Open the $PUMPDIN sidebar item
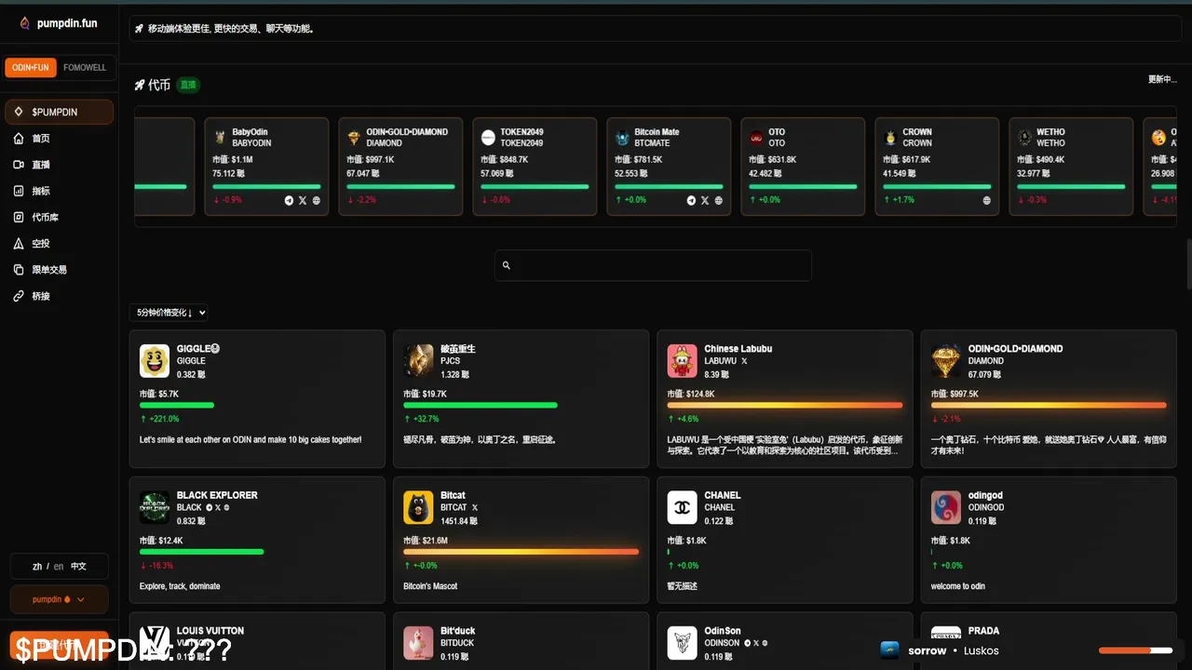The height and width of the screenshot is (670, 1192). [60, 112]
